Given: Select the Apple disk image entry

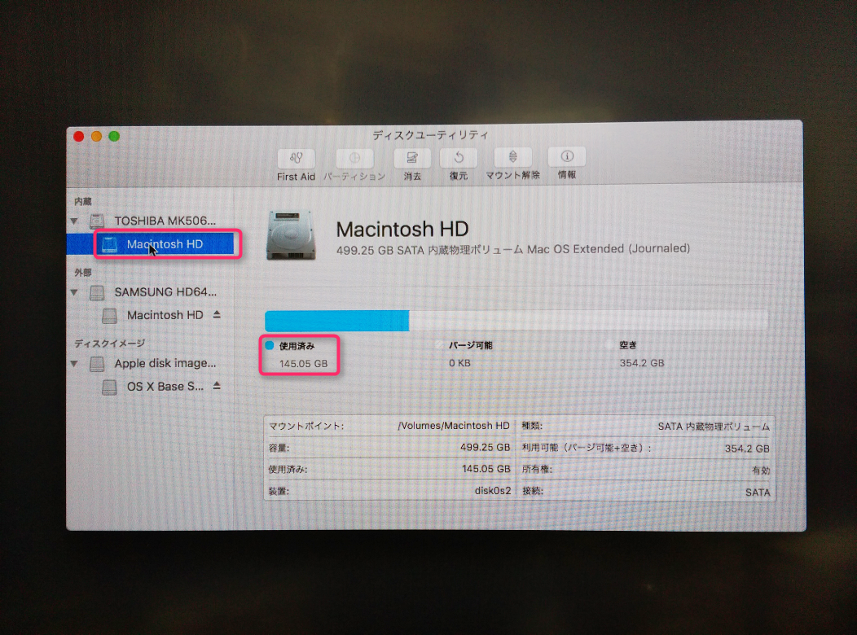Looking at the screenshot, I should click(165, 363).
